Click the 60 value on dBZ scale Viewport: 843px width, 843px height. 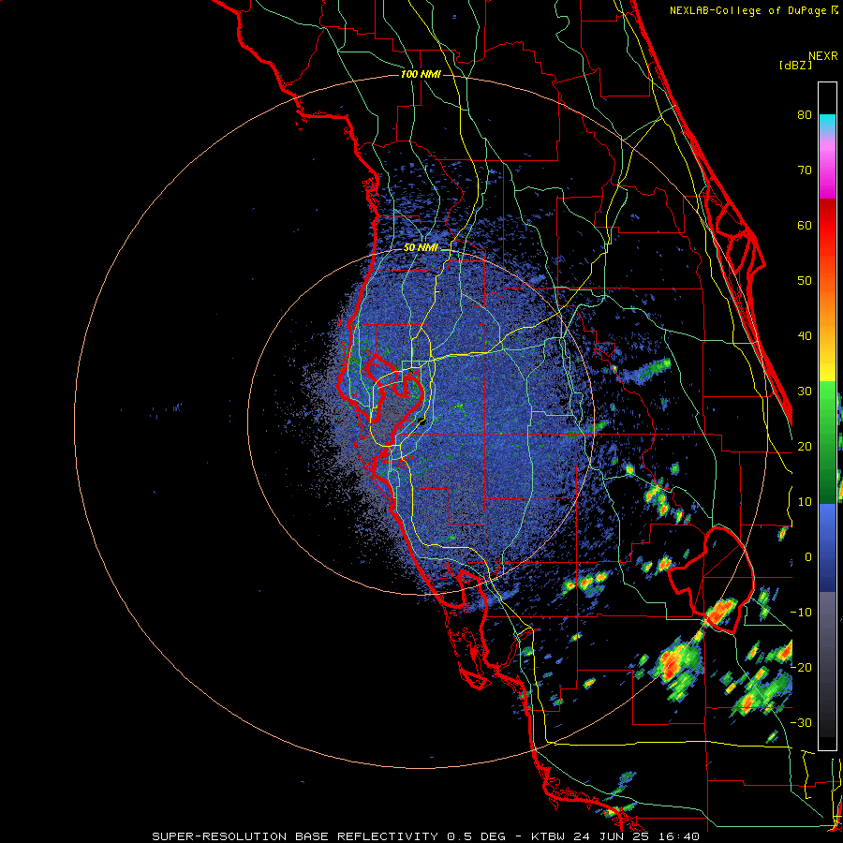click(805, 225)
